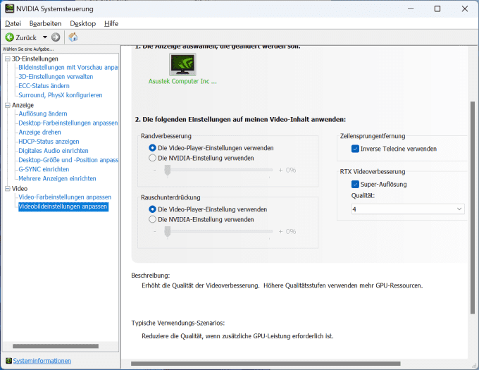This screenshot has width=479, height=370.
Task: Open the Hilfe menu
Action: [x=111, y=23]
